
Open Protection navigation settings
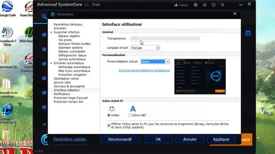click(73, 74)
